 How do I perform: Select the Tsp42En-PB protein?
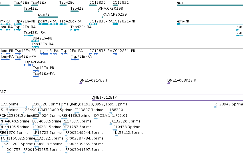pyautogui.click(x=18, y=54)
